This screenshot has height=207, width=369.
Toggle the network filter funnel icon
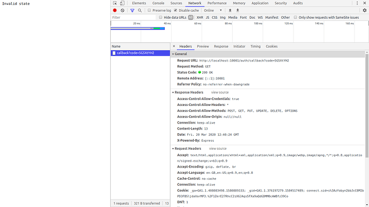point(132,10)
